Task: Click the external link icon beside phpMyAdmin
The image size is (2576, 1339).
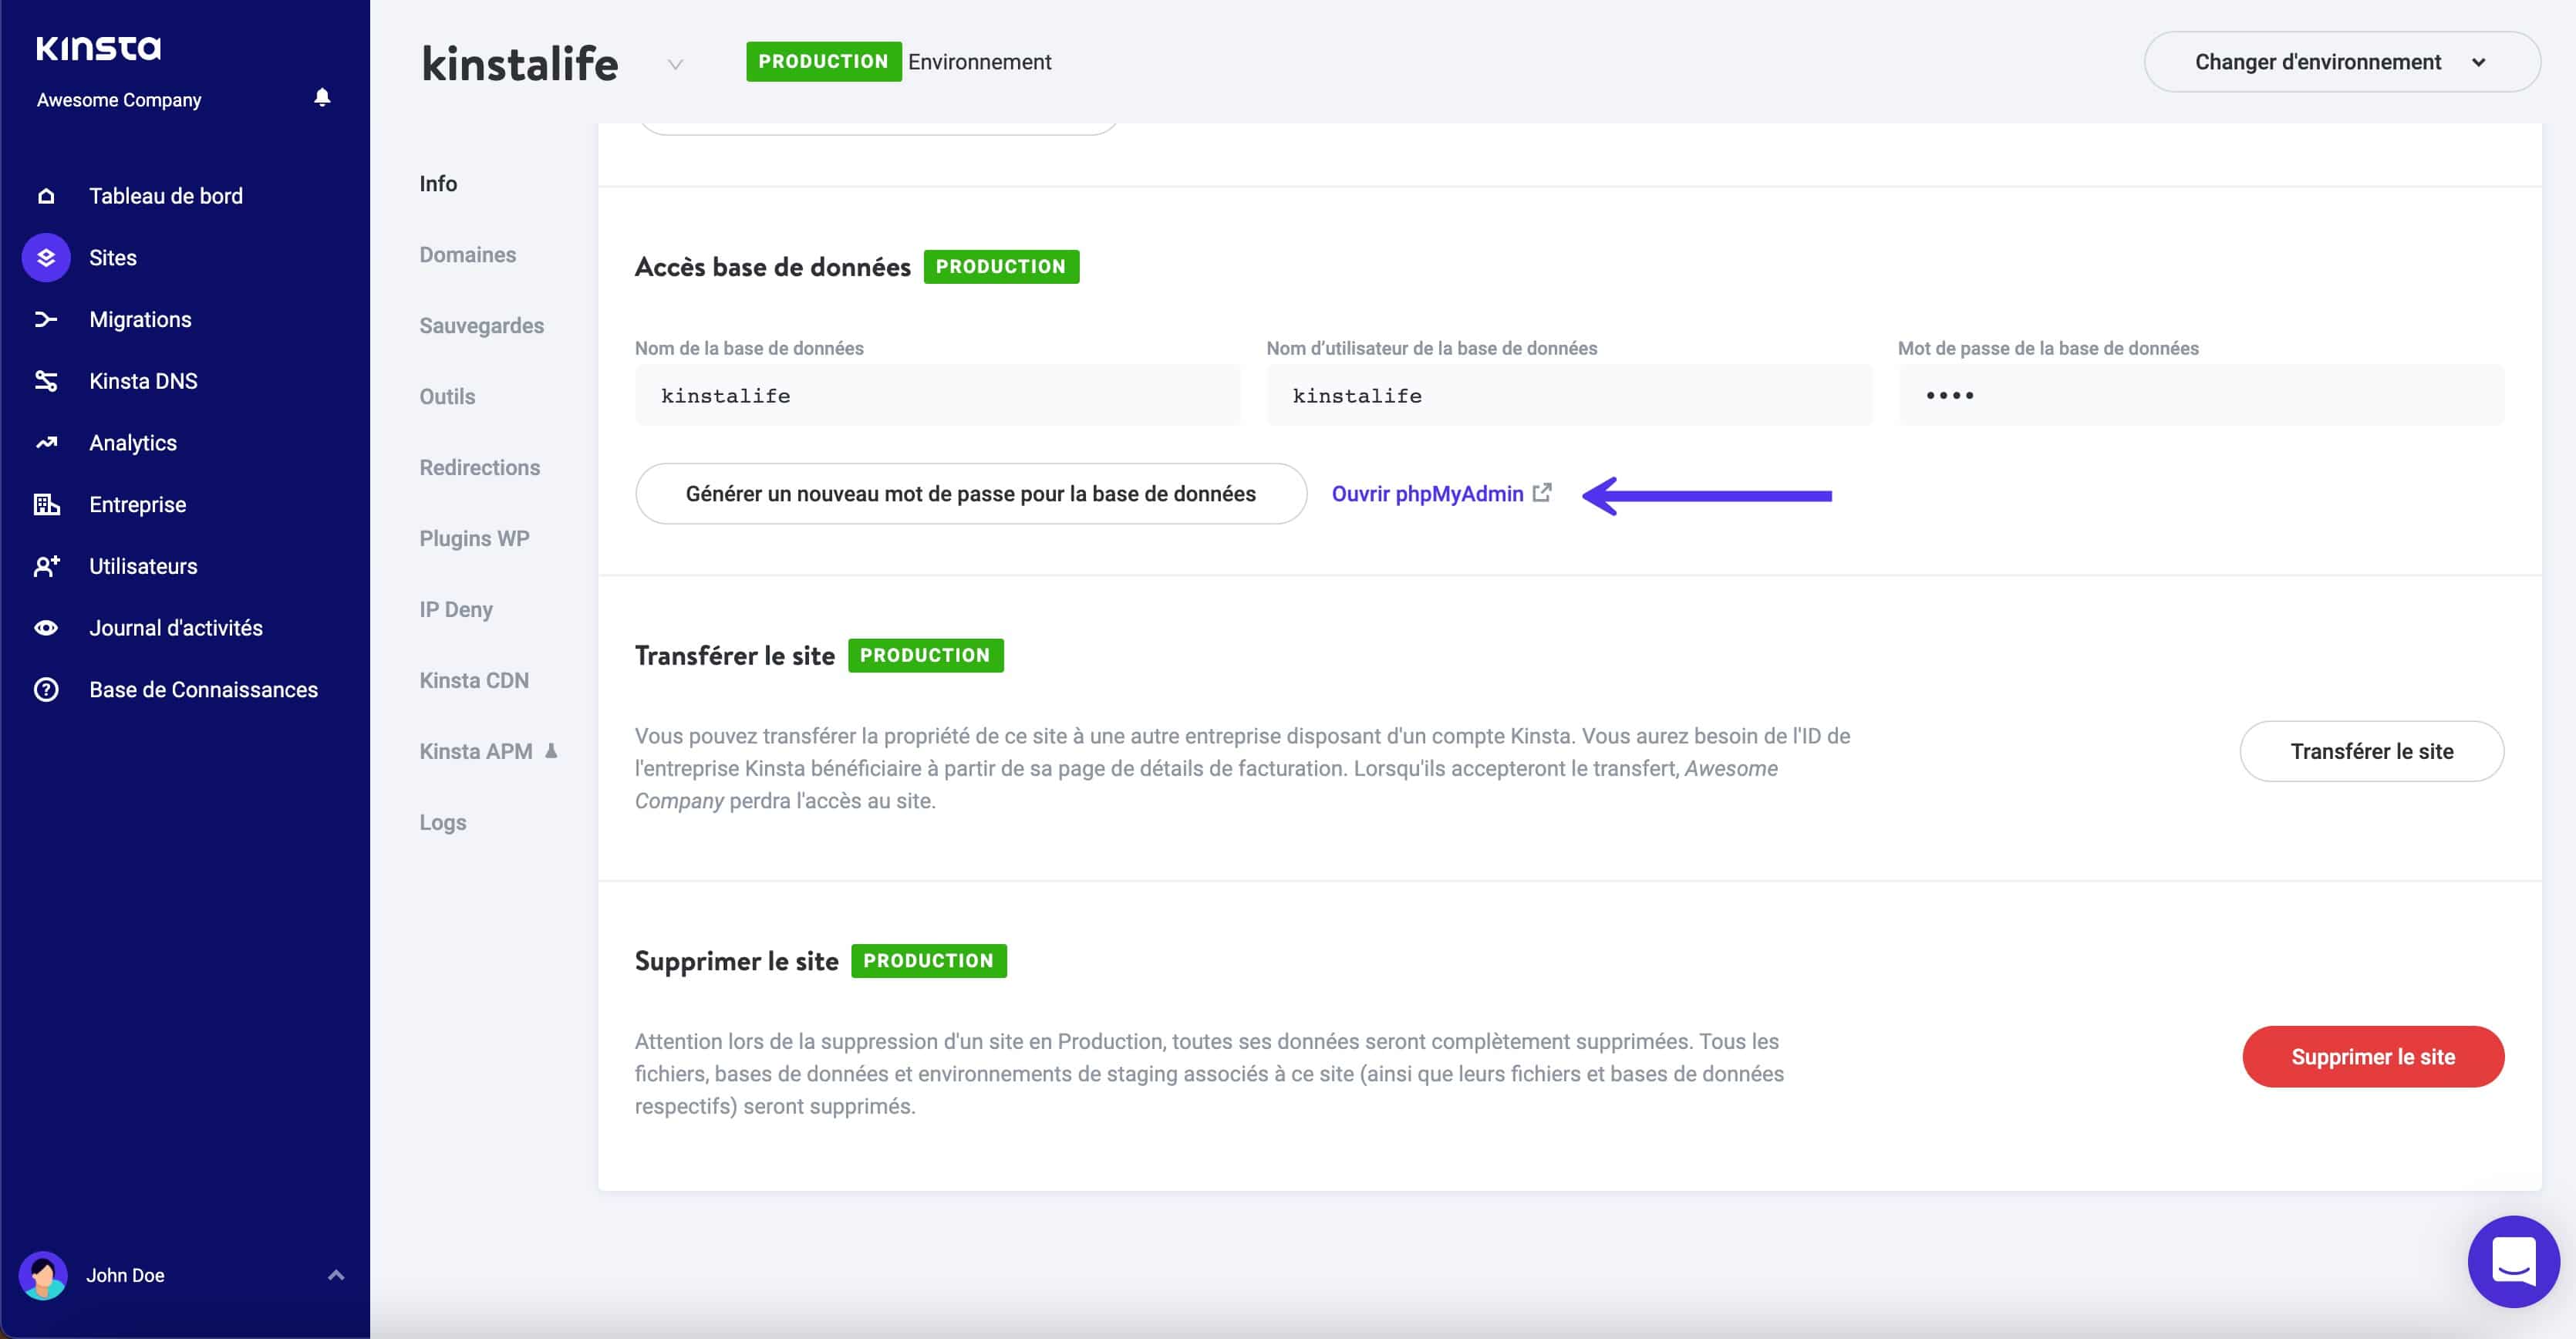Action: pos(1542,492)
